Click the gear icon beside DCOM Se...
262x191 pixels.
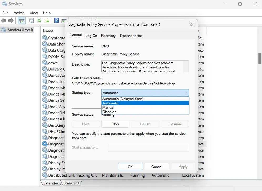tap(45, 56)
